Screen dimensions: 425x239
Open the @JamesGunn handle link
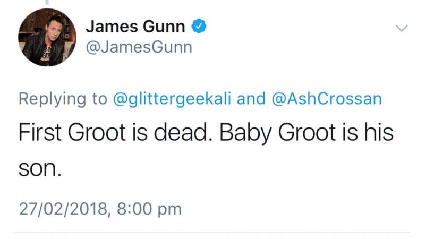point(138,48)
